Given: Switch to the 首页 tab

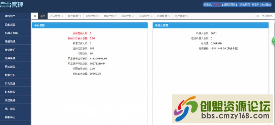Looking at the screenshot, I should [x=43, y=16].
